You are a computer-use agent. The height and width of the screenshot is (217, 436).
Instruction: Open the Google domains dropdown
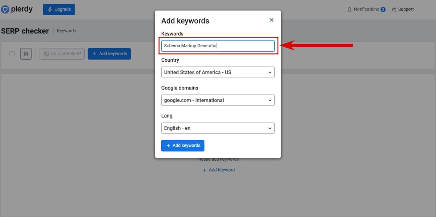pyautogui.click(x=218, y=100)
